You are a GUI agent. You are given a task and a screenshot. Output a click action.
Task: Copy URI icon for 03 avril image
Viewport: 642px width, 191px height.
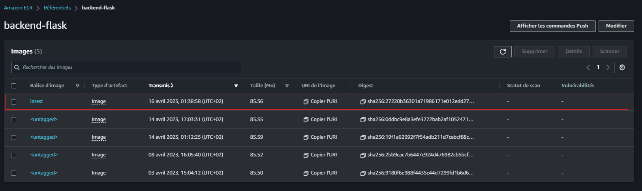point(306,173)
